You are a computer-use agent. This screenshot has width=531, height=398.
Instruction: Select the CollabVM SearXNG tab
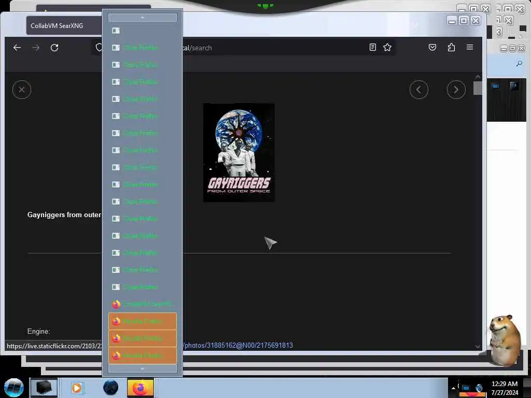64,26
